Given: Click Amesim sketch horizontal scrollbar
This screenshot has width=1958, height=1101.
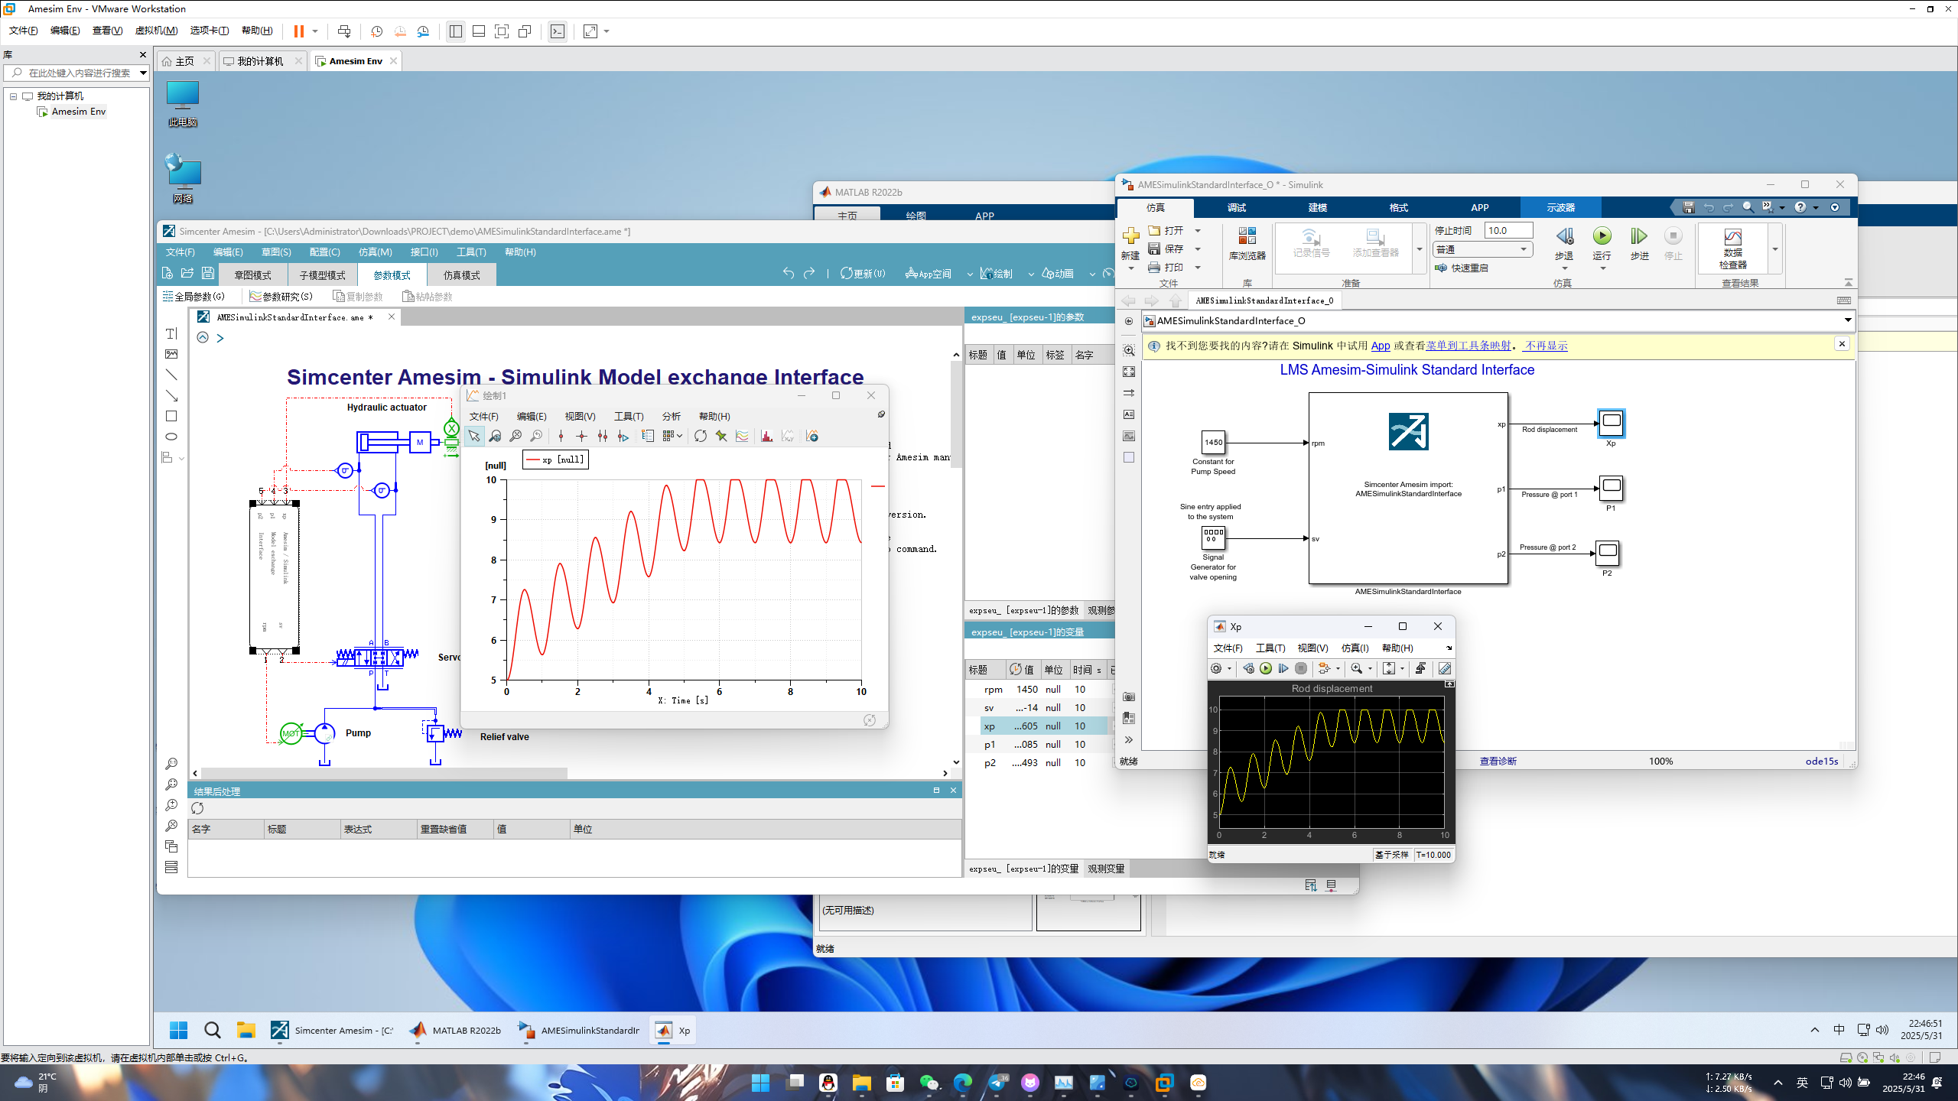Looking at the screenshot, I should 383,773.
